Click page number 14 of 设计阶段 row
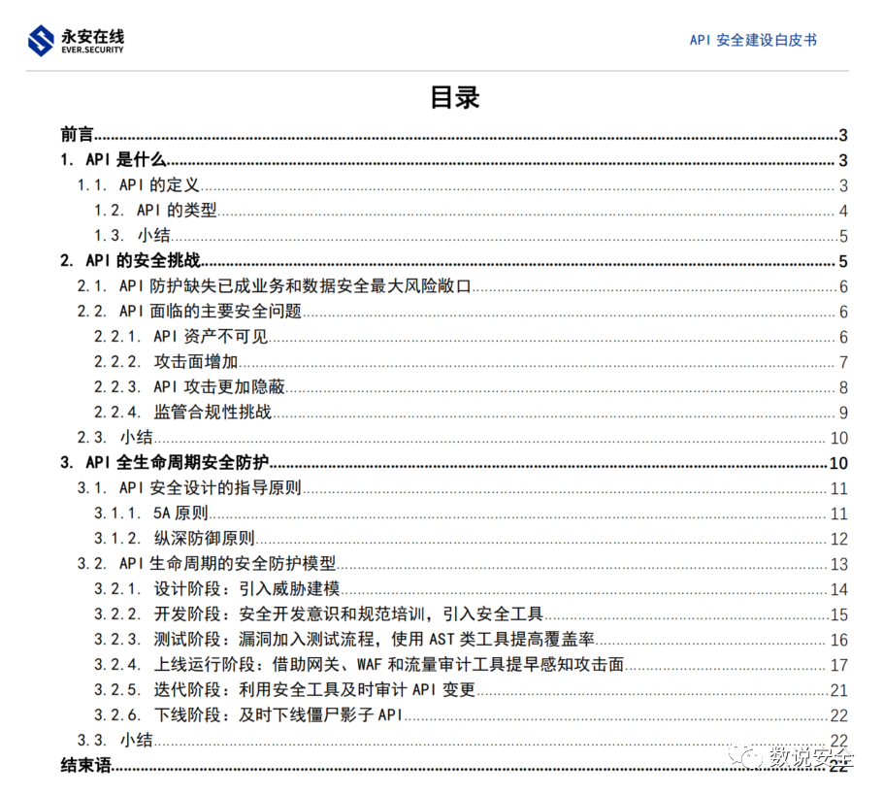 pyautogui.click(x=839, y=590)
